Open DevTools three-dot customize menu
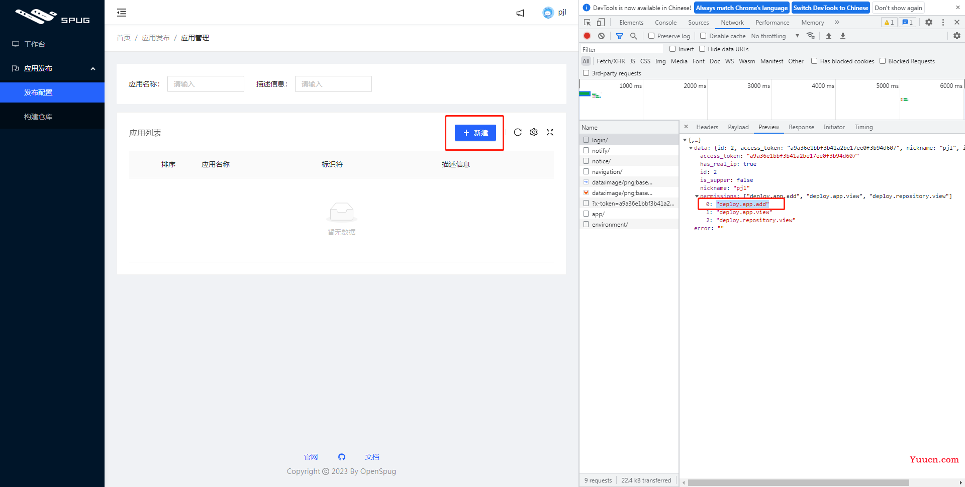The height and width of the screenshot is (487, 965). coord(943,22)
